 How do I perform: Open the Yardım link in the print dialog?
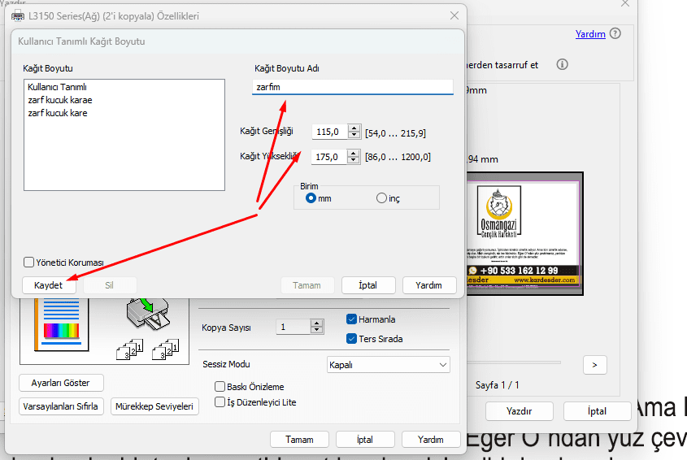590,34
